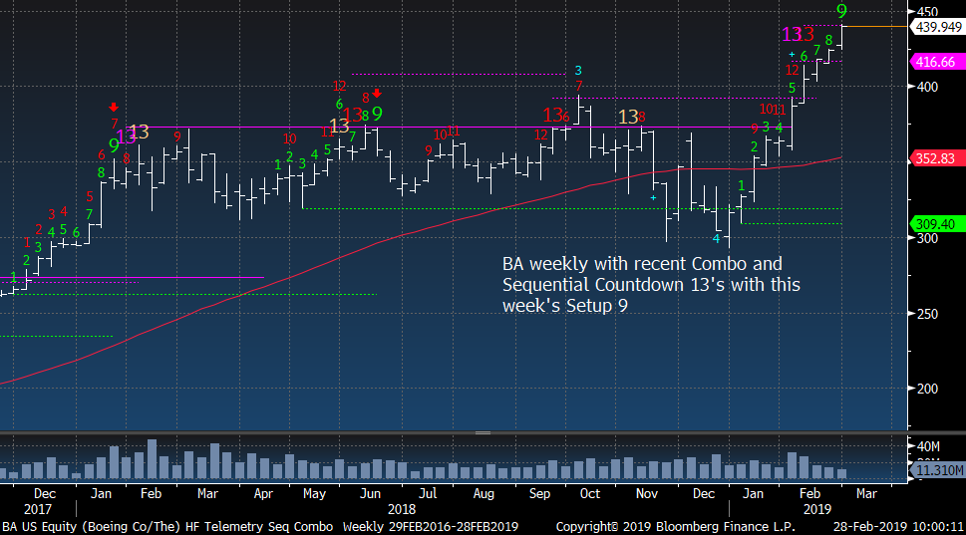Image resolution: width=966 pixels, height=535 pixels.
Task: Click the 300 tick on the price axis
Action: [927, 238]
